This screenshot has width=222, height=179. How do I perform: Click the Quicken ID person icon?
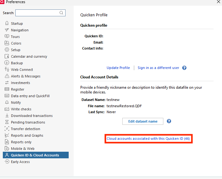pos(7,155)
